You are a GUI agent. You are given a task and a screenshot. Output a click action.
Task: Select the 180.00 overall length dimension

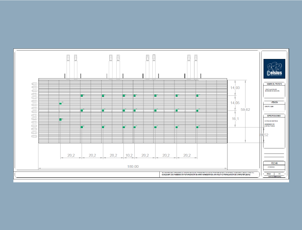pos(133,166)
